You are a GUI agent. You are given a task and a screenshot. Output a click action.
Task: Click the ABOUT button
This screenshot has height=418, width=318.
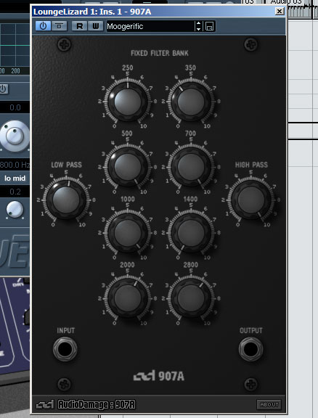tap(269, 404)
